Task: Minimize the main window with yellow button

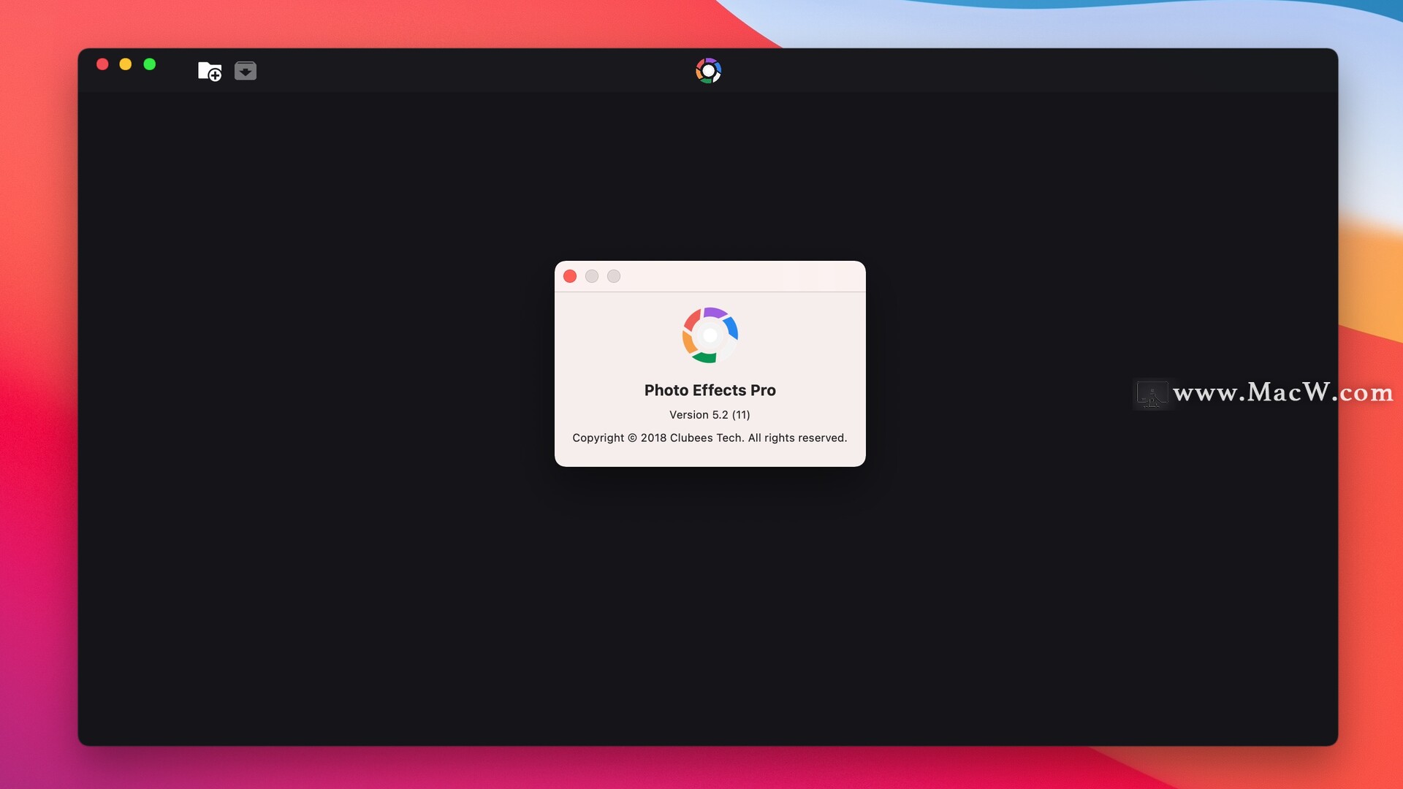Action: point(126,64)
